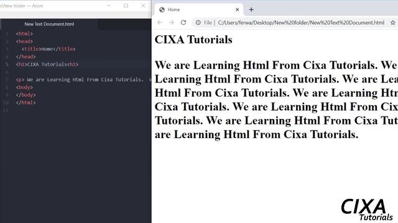Click the globe favicon on the Home tab
This screenshot has width=398, height=223.
pos(162,10)
